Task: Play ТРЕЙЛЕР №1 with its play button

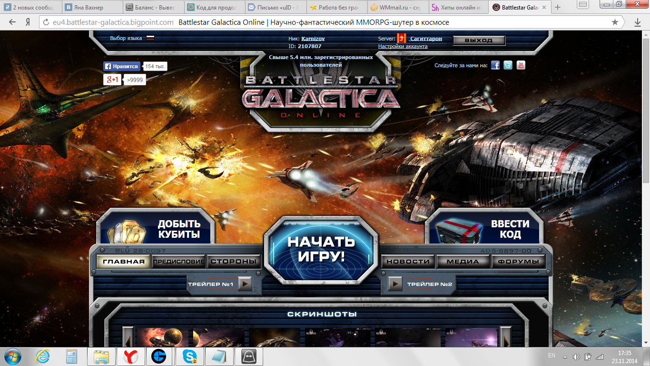Action: pos(245,284)
